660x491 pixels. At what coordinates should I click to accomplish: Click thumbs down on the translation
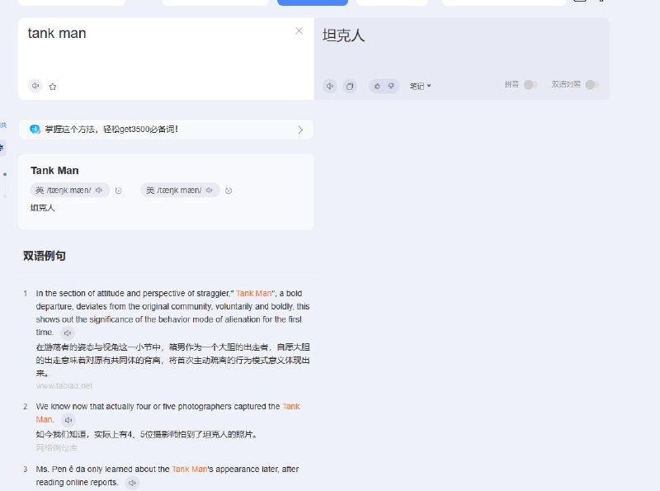pyautogui.click(x=391, y=86)
